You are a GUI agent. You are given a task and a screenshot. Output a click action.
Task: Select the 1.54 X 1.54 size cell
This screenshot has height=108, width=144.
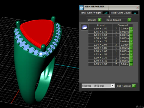click(x=100, y=35)
